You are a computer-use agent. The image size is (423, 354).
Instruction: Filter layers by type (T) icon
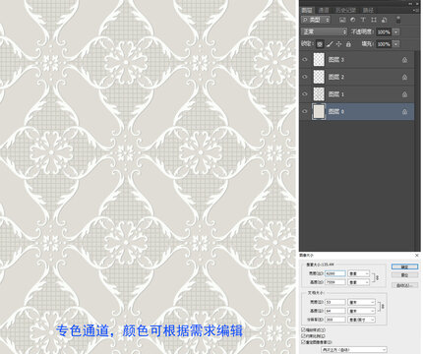point(363,20)
